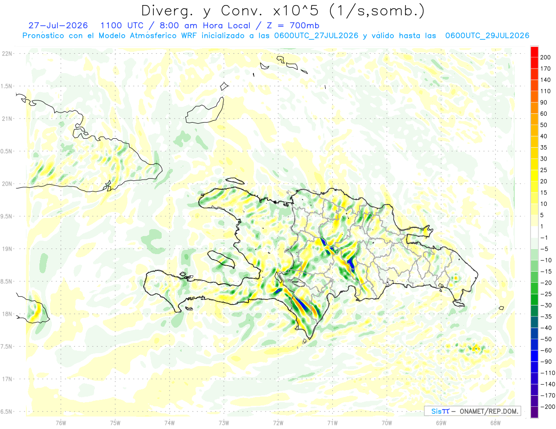Click the positive '15' color scale value
This screenshot has height=429, width=556.
point(544,193)
